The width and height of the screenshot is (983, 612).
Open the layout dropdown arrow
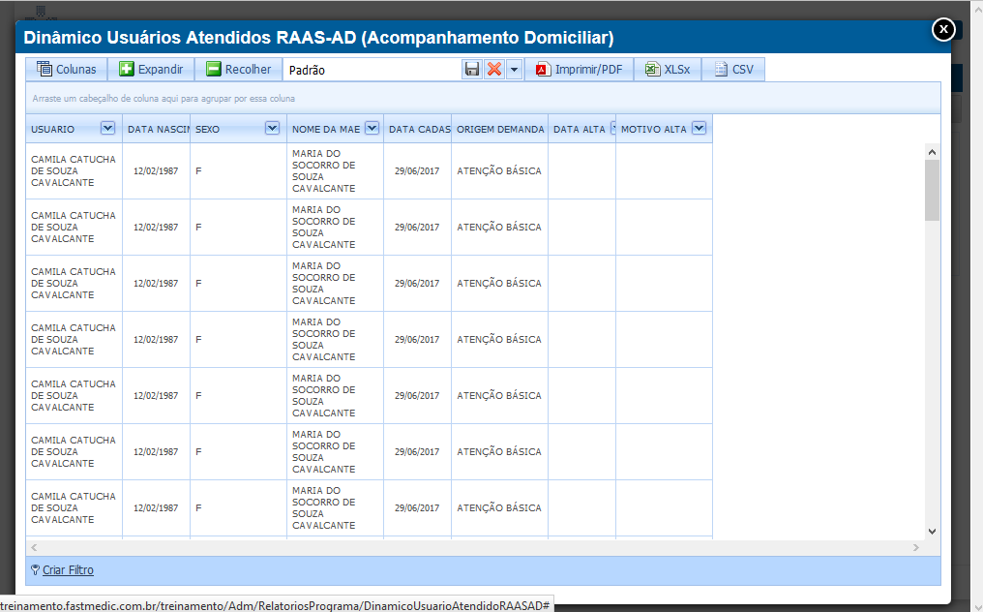point(514,69)
